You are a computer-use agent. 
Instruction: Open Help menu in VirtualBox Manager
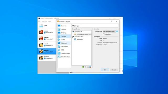click(x=50, y=21)
